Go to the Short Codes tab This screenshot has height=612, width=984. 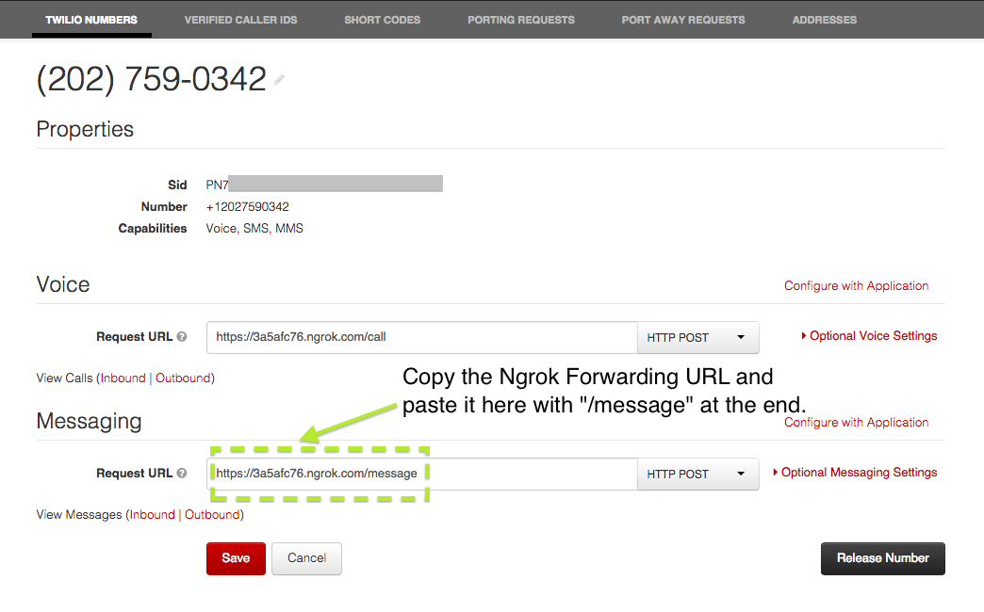[382, 20]
